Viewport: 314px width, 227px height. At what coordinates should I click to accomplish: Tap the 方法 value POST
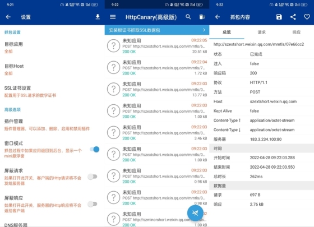(255, 92)
